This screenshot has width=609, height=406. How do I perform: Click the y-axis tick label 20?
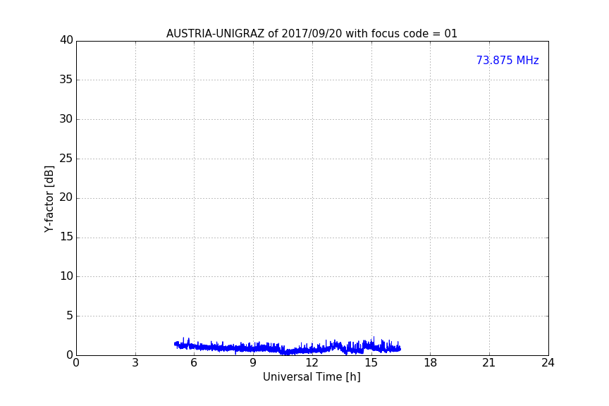(66, 198)
